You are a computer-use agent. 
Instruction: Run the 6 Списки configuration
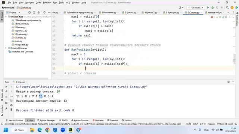(x=208, y=7)
